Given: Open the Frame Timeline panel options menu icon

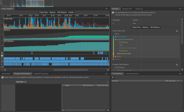Looking at the screenshot, I should point(106,9).
